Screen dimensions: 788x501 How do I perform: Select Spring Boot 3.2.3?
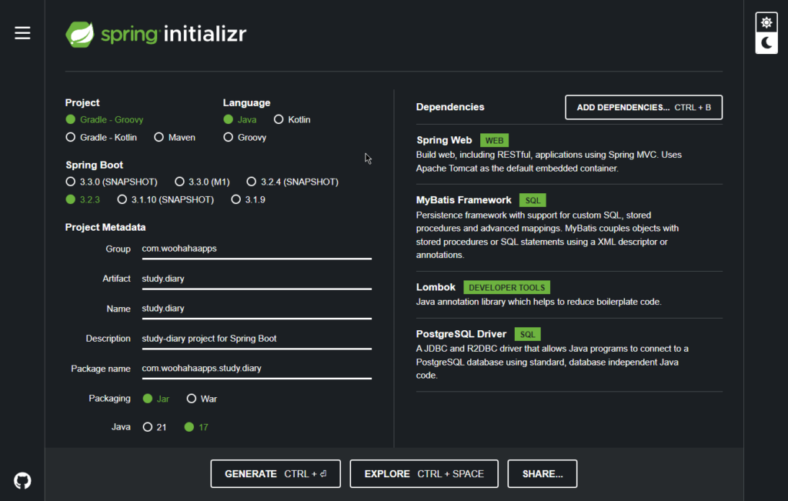pyautogui.click(x=82, y=199)
